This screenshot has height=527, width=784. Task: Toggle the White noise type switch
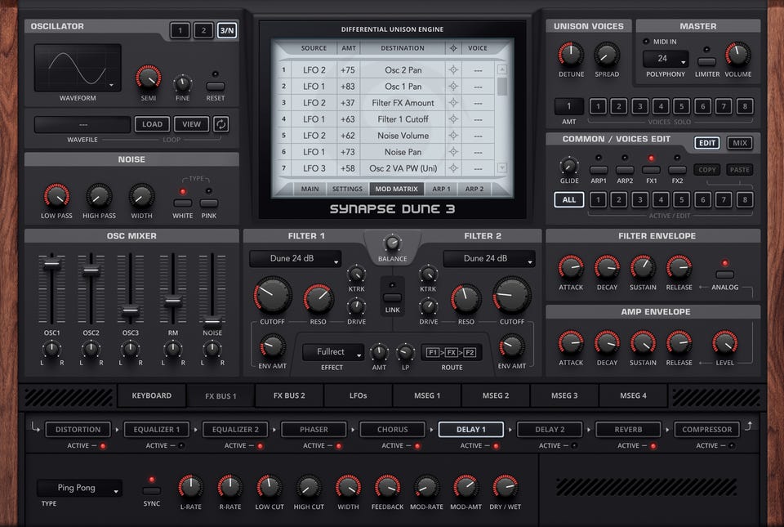[x=182, y=203]
